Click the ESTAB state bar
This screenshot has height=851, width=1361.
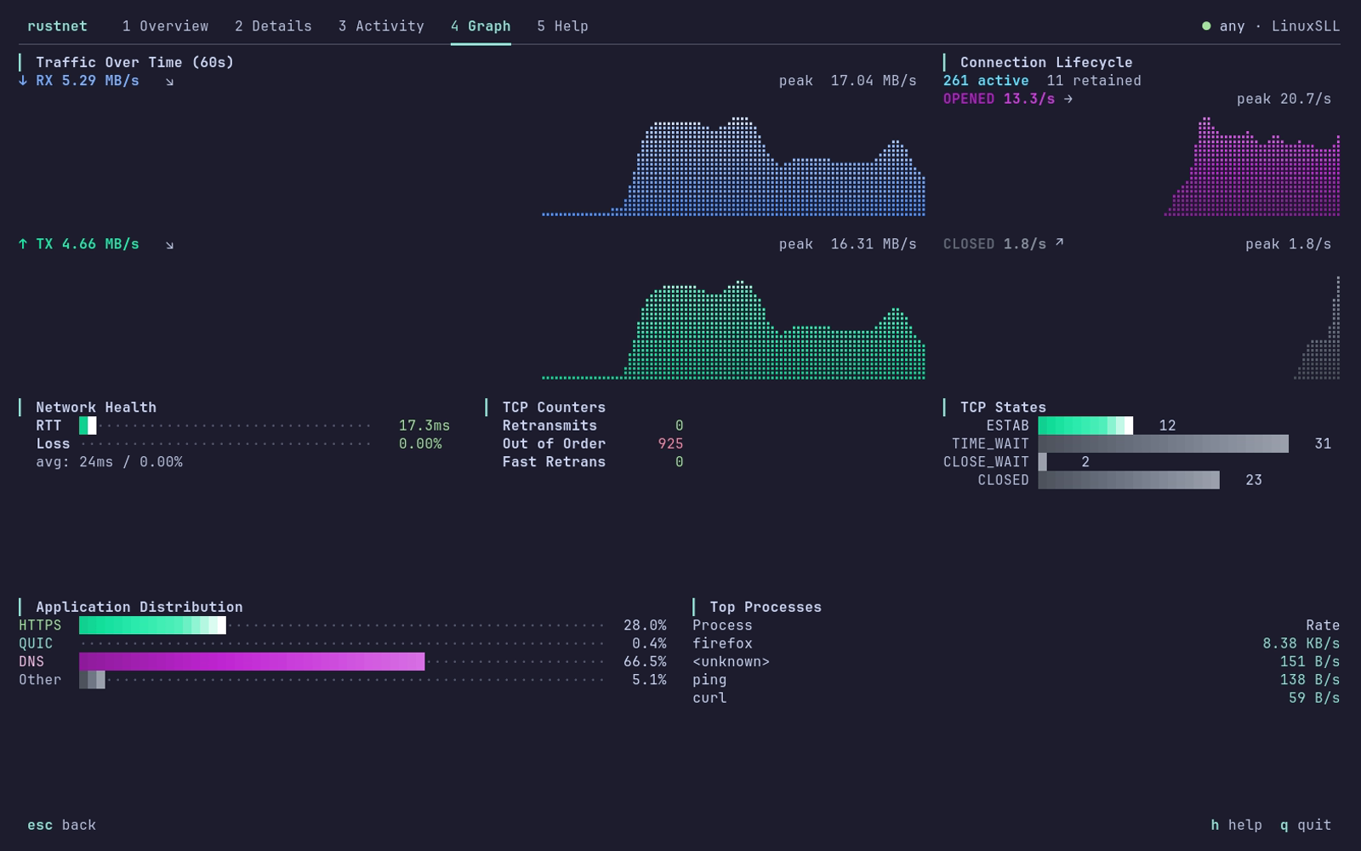(1085, 425)
